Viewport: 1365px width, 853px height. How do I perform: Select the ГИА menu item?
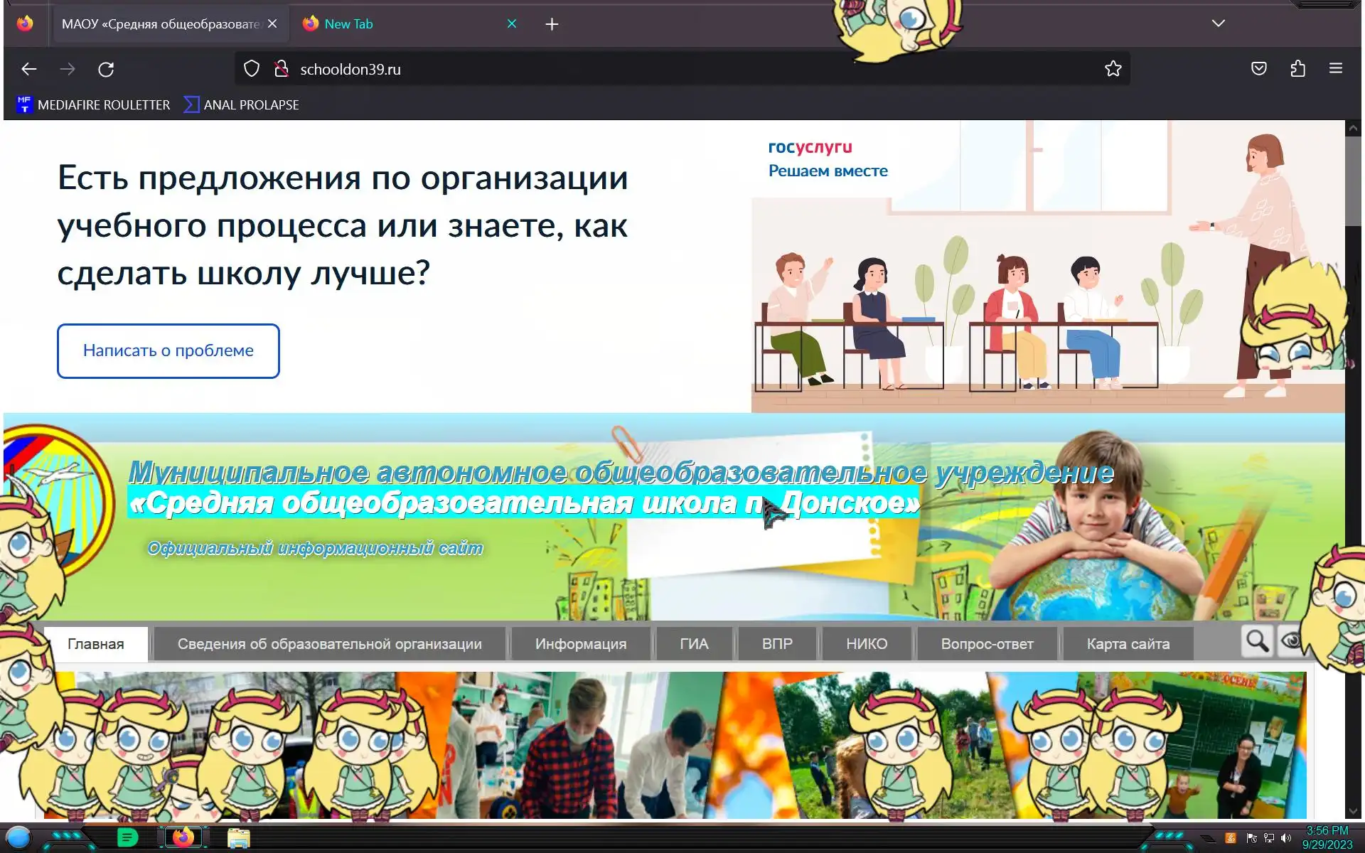point(694,644)
